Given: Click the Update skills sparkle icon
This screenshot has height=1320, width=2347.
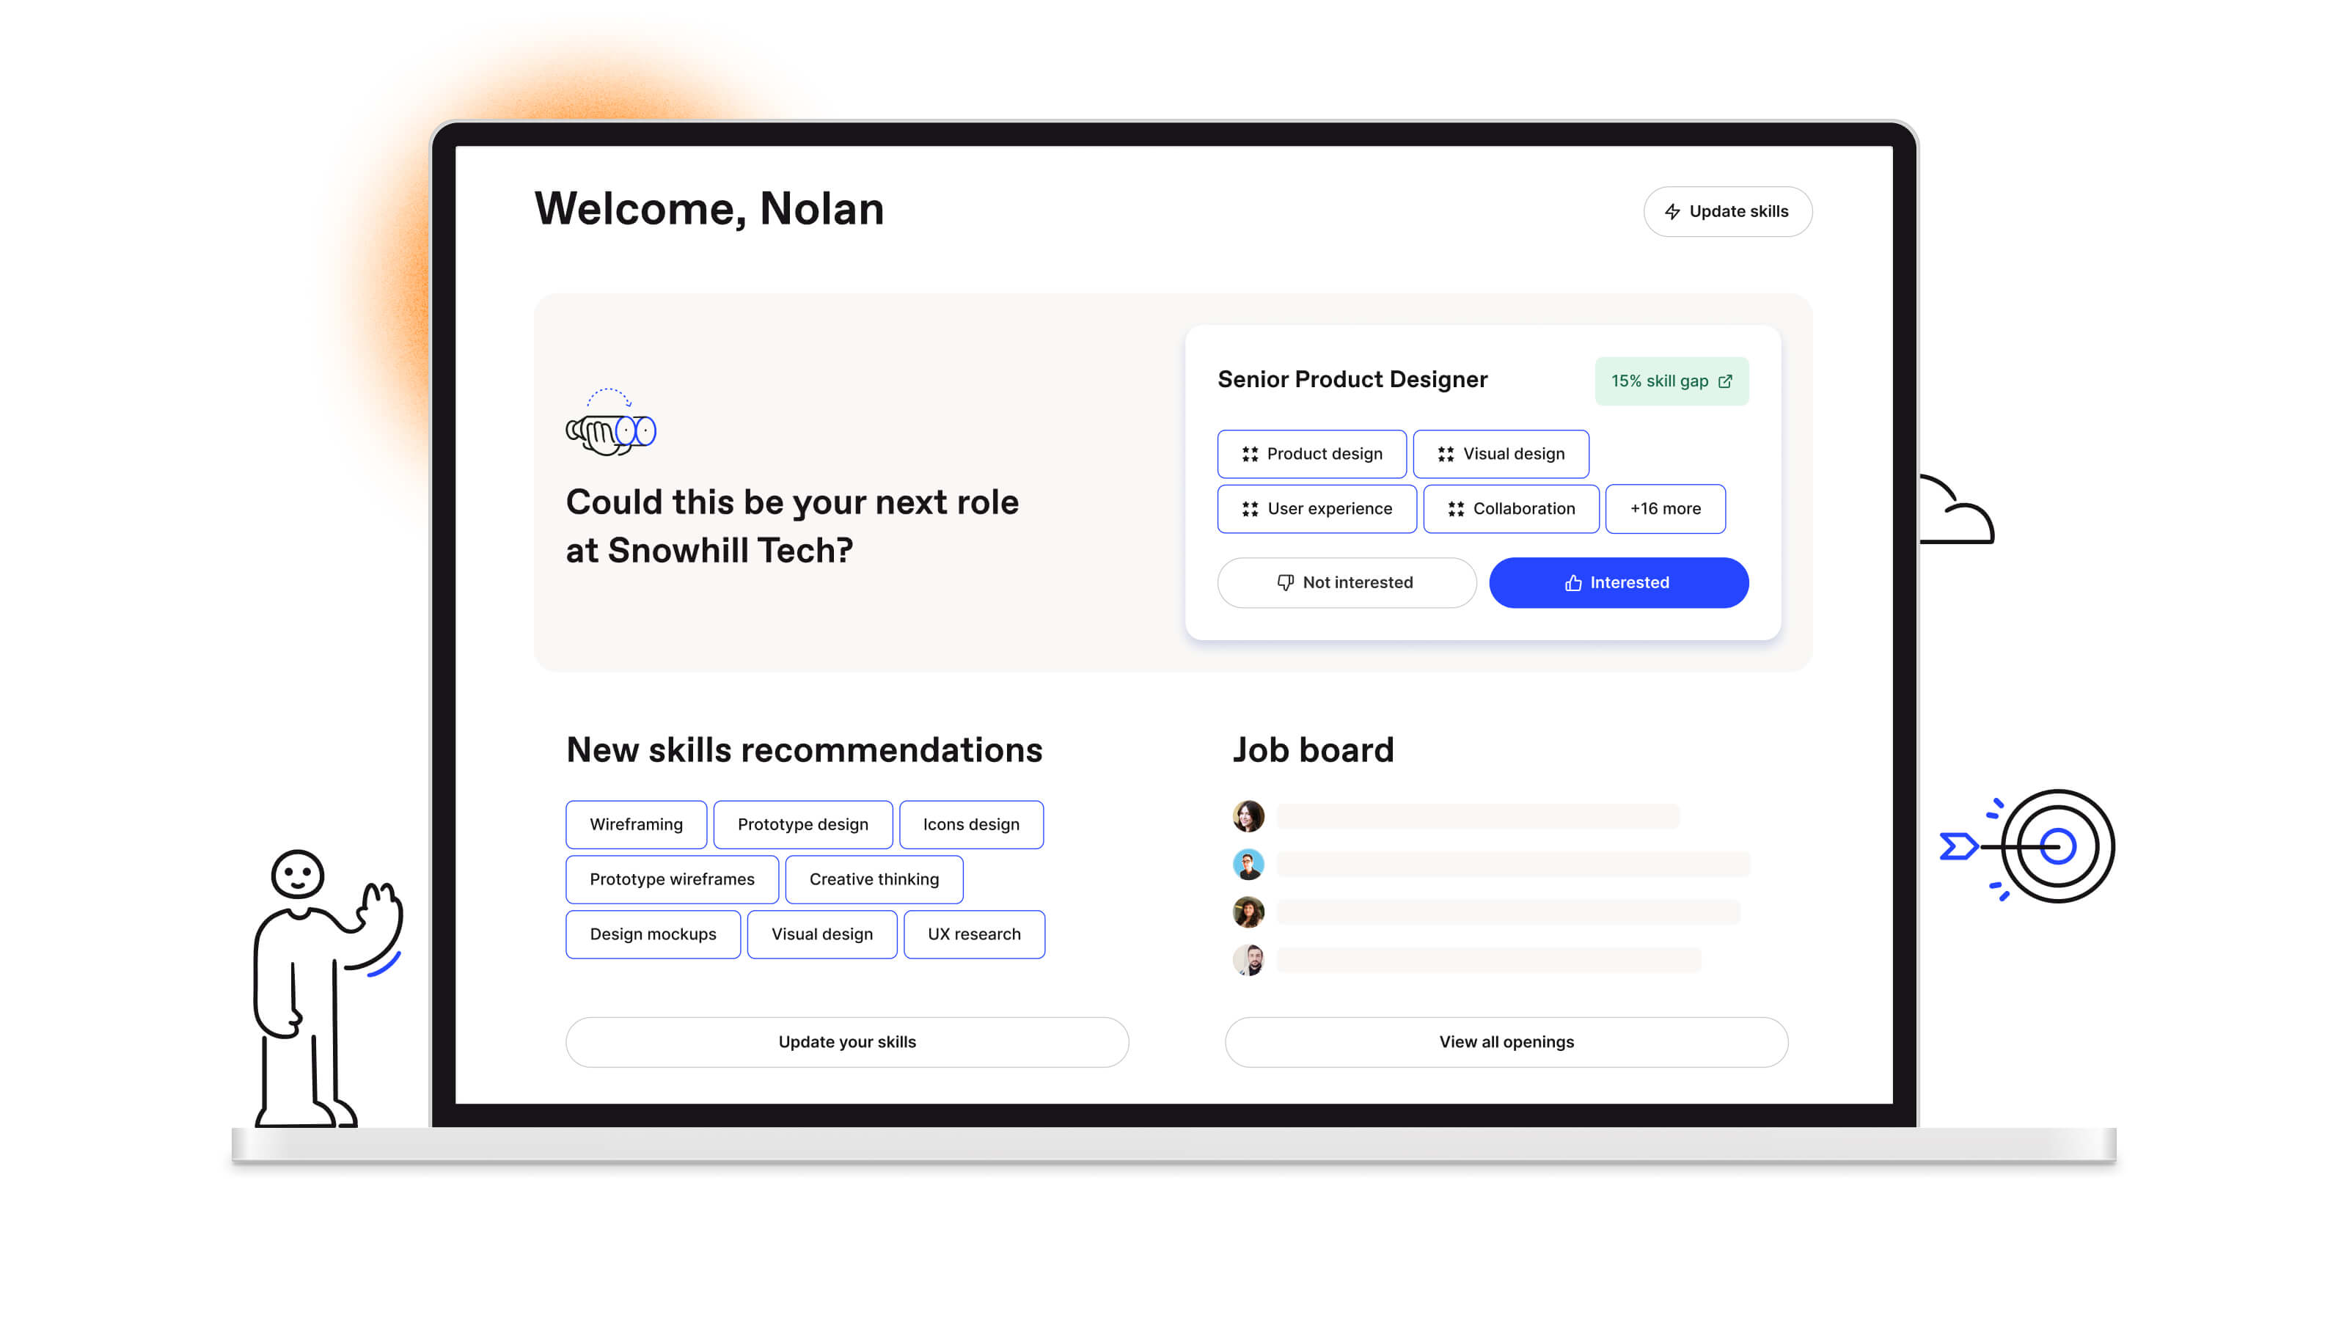Looking at the screenshot, I should (1673, 211).
